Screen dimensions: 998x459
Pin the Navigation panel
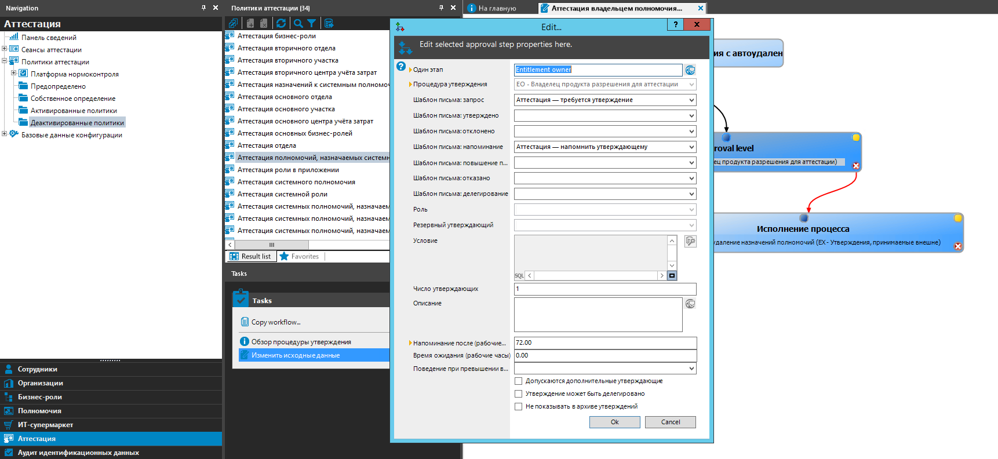pyautogui.click(x=203, y=8)
